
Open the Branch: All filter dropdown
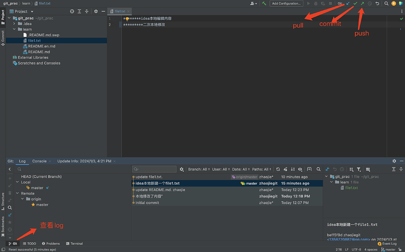199,169
